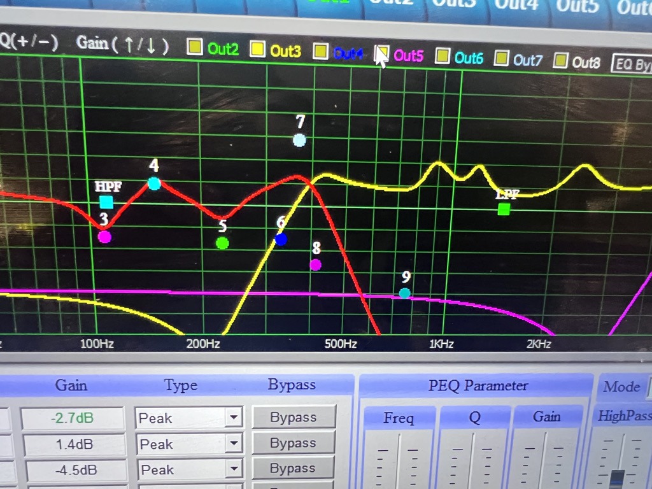
Task: Open Type dropdown in -2.7dB row
Action: point(234,417)
